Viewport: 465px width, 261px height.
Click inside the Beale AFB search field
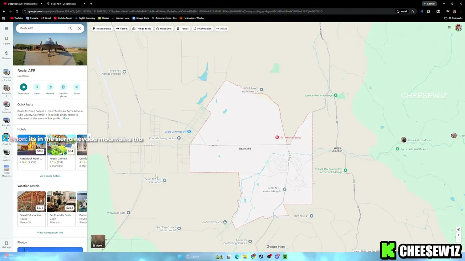[x=42, y=28]
